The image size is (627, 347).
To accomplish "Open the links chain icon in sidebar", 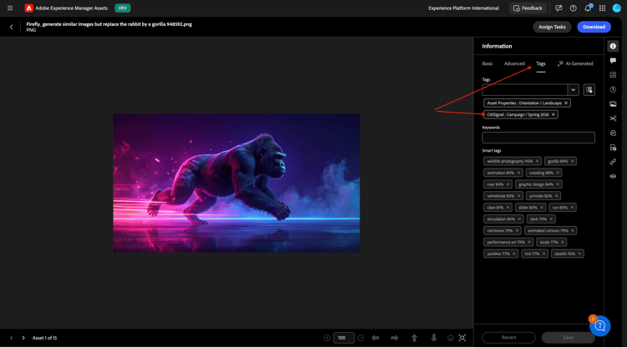I will click(x=613, y=162).
